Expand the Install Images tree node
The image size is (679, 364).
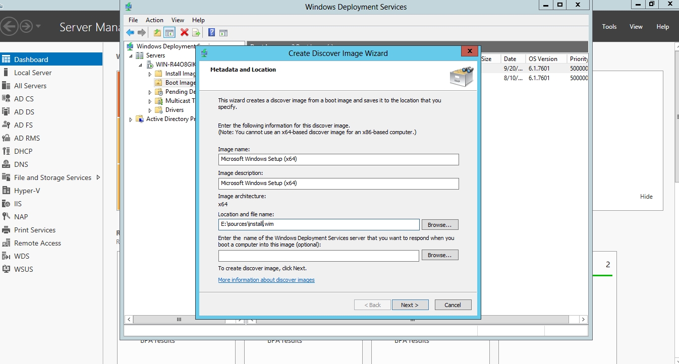[150, 74]
